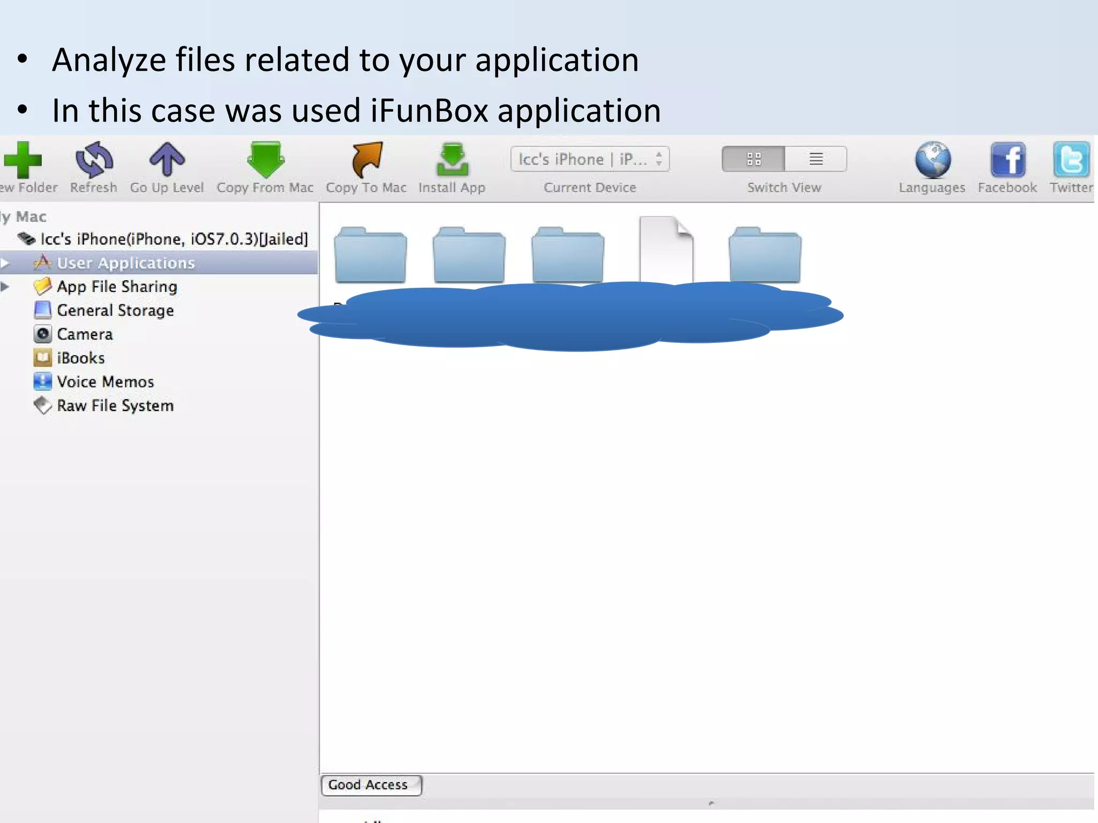Expand the User Applications tree node
The height and width of the screenshot is (823, 1098).
point(5,263)
